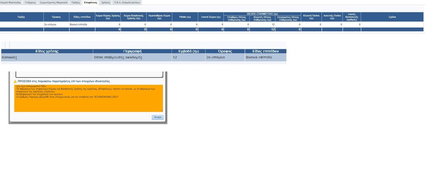Select the Επιφάνειες tab

click(x=91, y=2)
